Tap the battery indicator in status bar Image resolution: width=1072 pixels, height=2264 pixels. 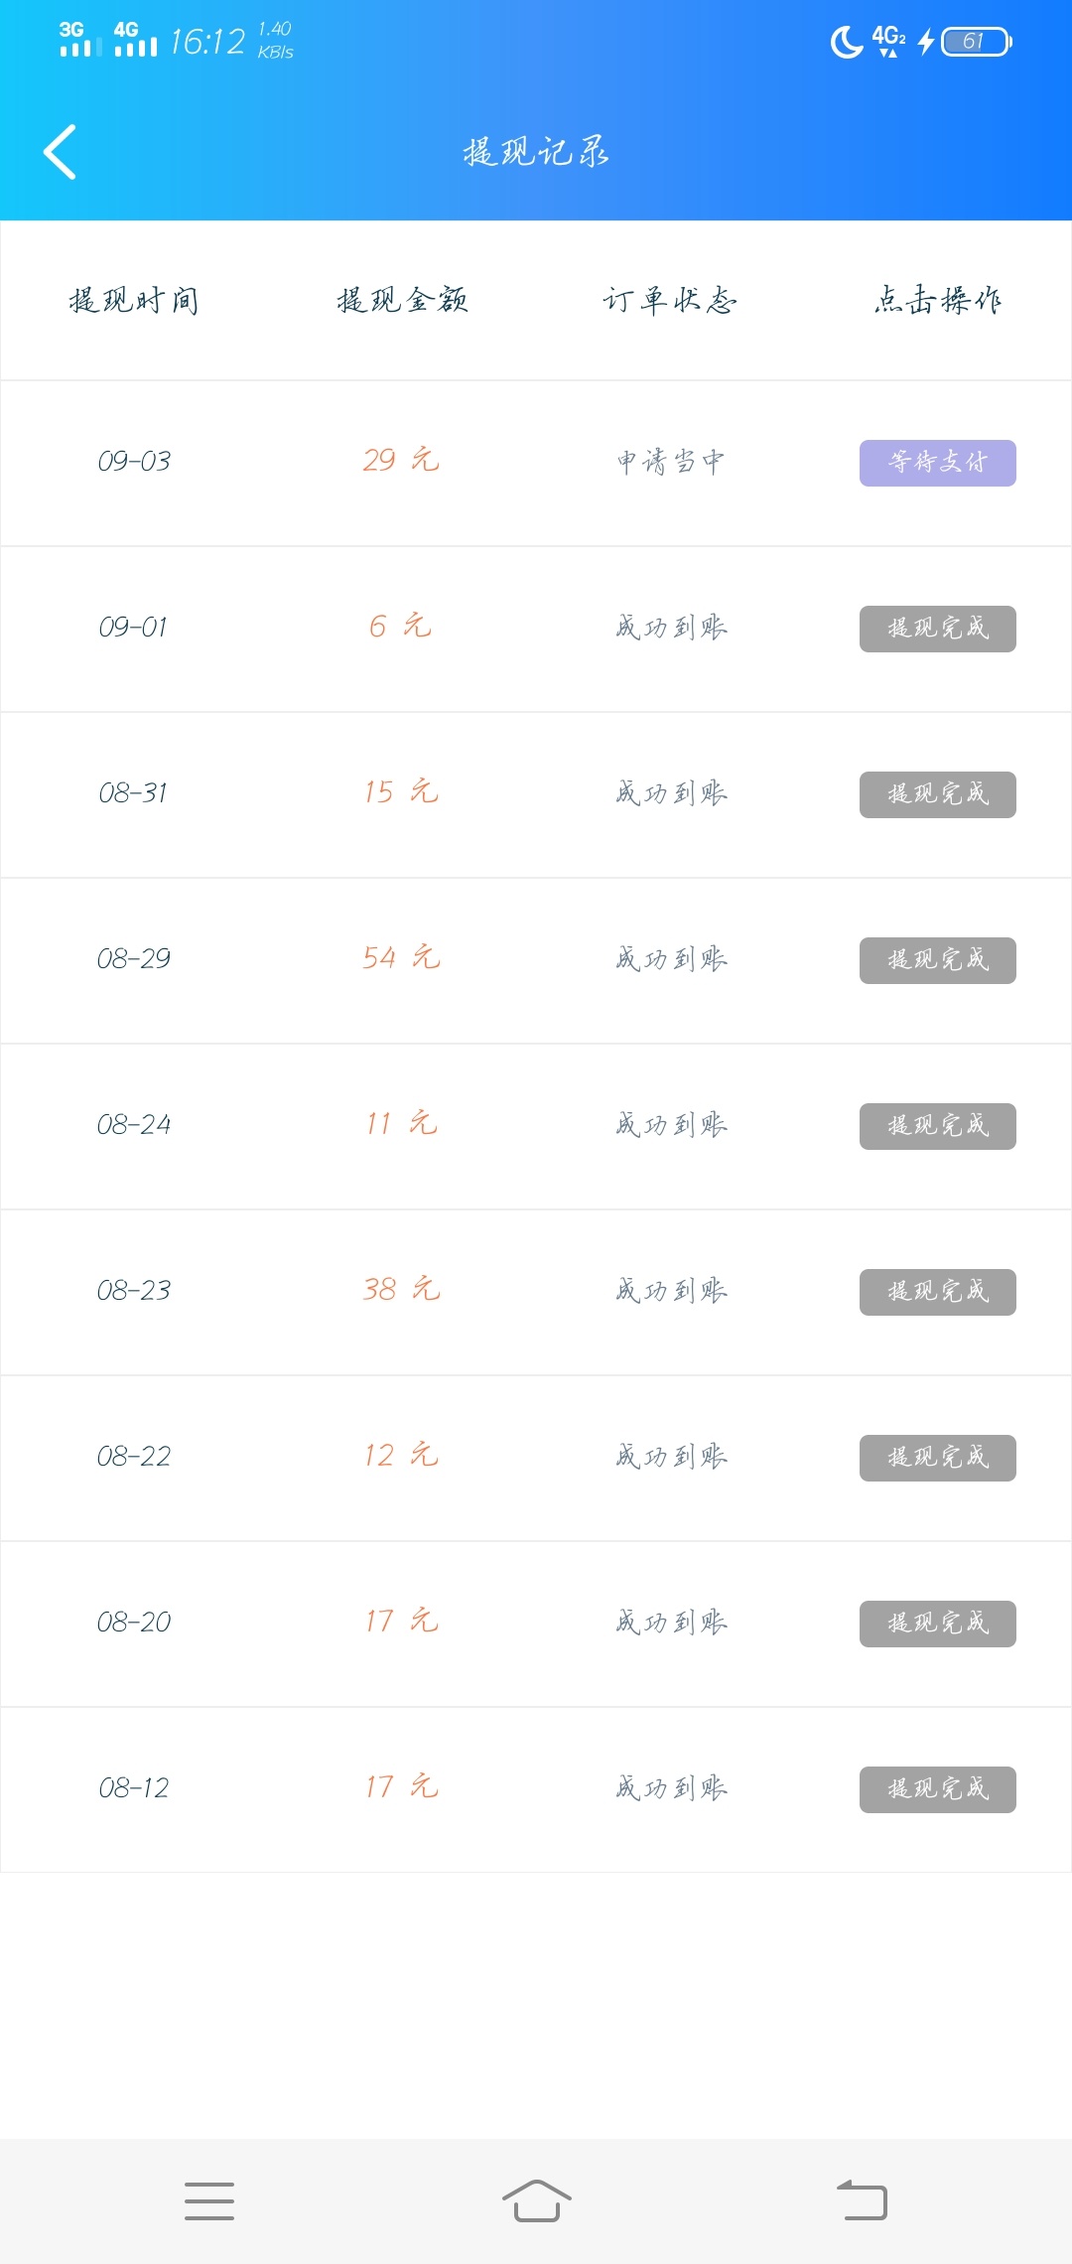(x=977, y=42)
